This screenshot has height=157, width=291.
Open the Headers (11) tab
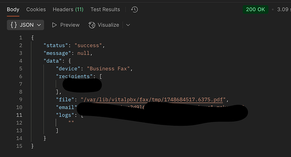tap(68, 9)
